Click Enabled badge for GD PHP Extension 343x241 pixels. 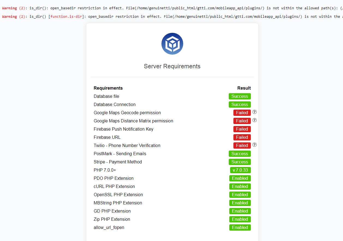pyautogui.click(x=240, y=211)
